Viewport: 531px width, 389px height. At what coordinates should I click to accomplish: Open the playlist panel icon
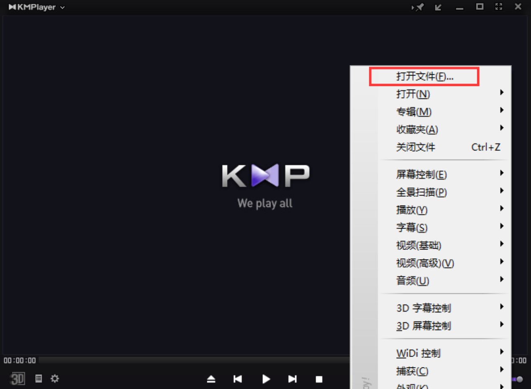[x=39, y=379]
